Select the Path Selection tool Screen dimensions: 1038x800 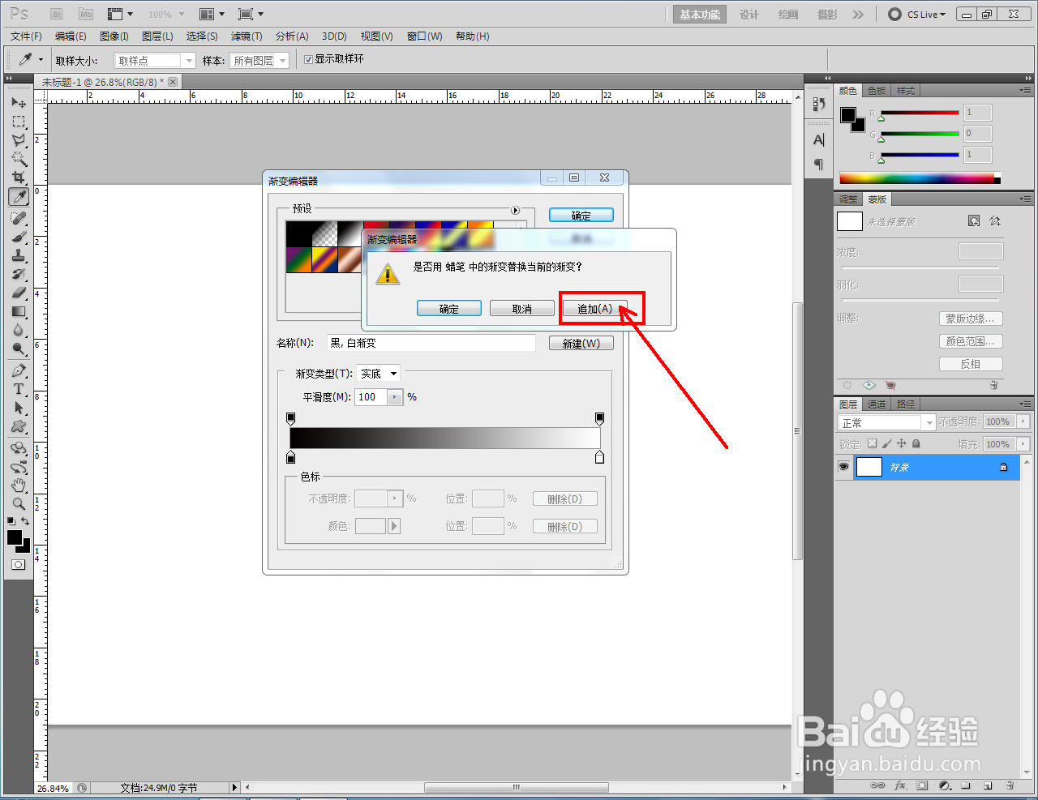(19, 408)
